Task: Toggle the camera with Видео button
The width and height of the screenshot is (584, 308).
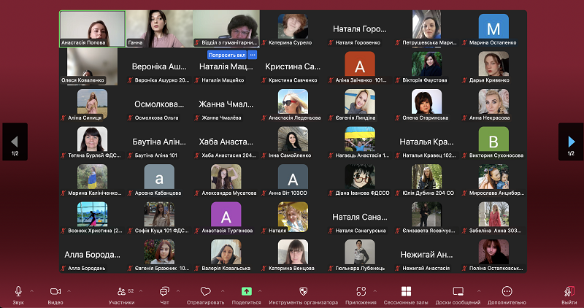Action: (x=55, y=291)
